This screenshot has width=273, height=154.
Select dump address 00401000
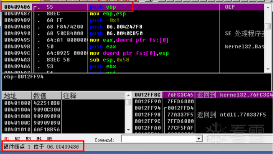click(x=17, y=103)
